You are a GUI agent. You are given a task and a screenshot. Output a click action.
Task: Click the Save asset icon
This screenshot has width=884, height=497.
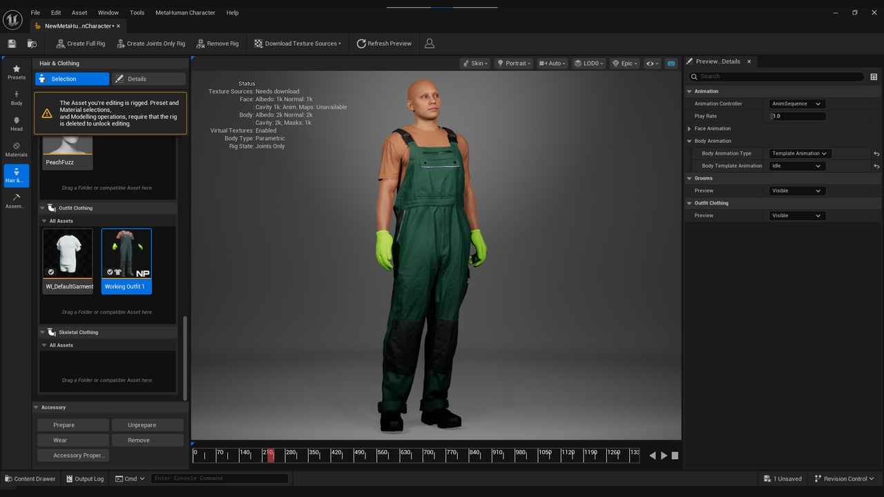click(12, 43)
